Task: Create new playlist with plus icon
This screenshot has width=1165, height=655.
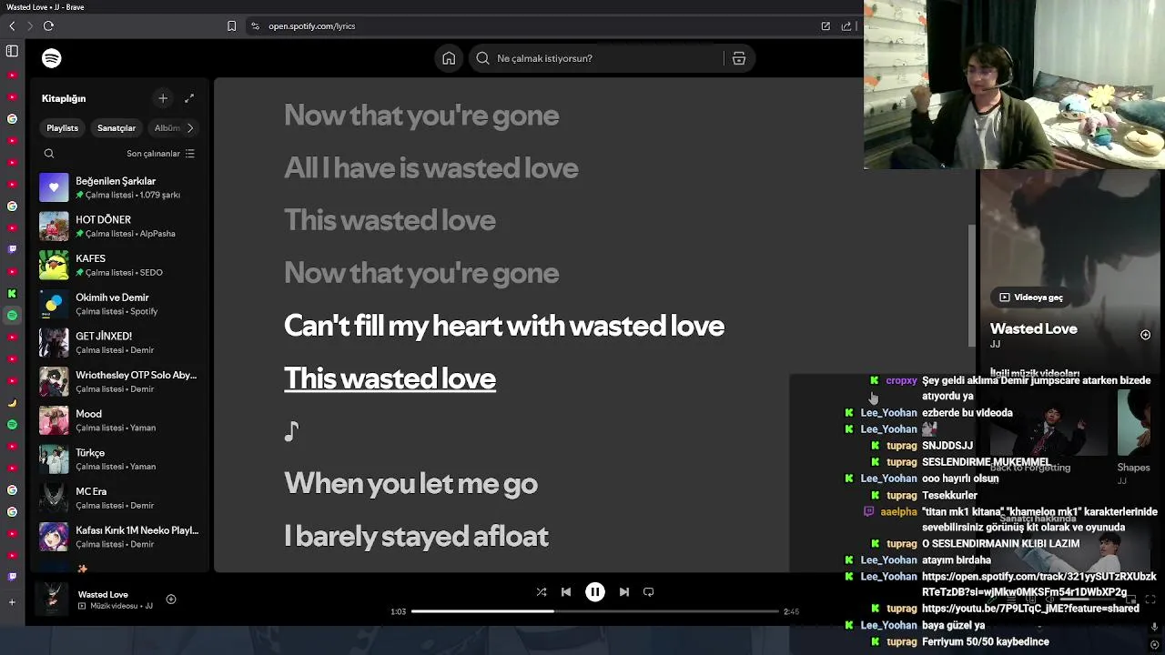Action: click(x=163, y=98)
